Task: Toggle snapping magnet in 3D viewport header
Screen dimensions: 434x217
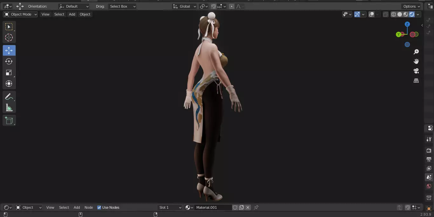Action: [214, 6]
